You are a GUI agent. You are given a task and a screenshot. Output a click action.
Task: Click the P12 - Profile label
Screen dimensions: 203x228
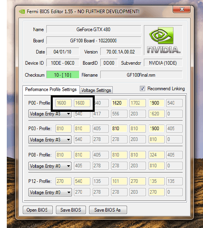tap(40, 181)
